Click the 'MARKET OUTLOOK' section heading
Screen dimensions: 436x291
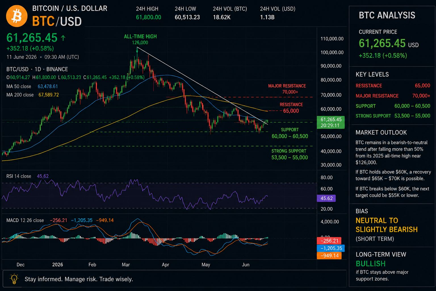381,132
